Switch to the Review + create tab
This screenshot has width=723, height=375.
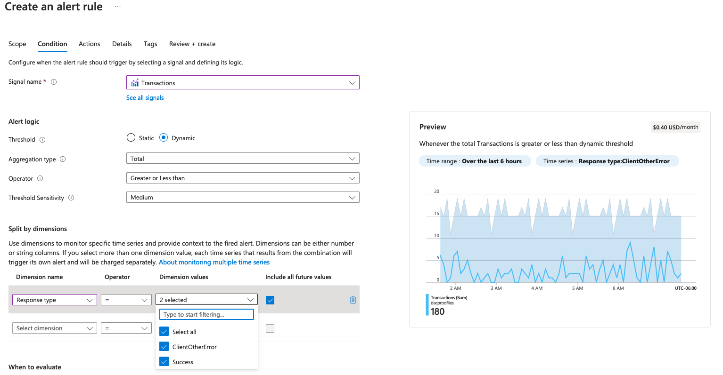click(x=192, y=44)
